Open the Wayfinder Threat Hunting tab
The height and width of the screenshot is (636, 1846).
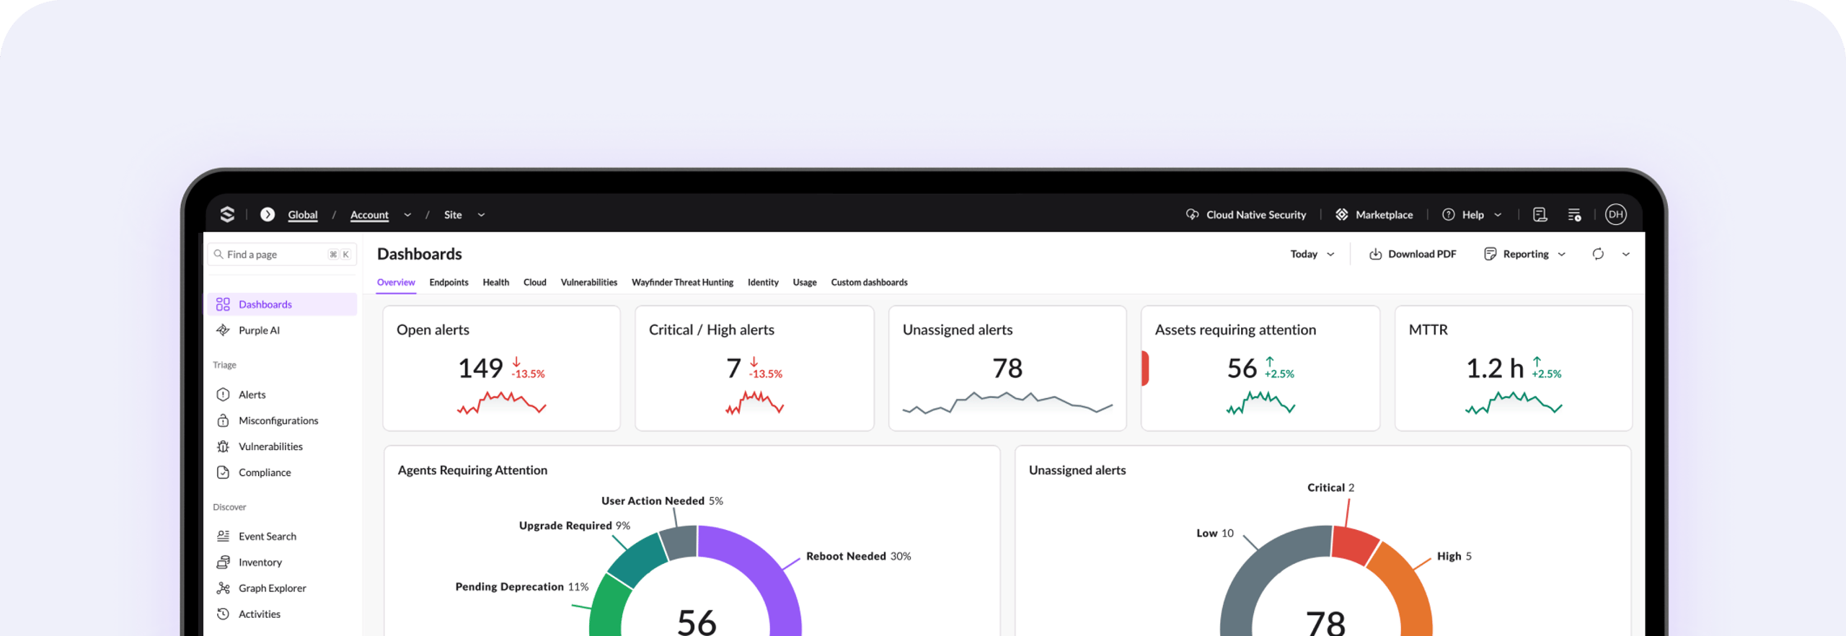click(x=682, y=282)
